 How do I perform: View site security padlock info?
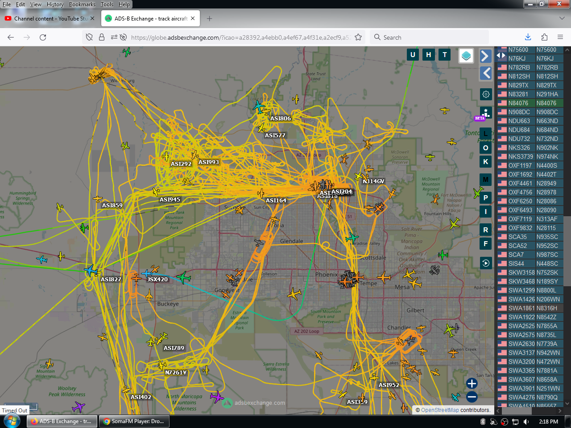(x=102, y=37)
